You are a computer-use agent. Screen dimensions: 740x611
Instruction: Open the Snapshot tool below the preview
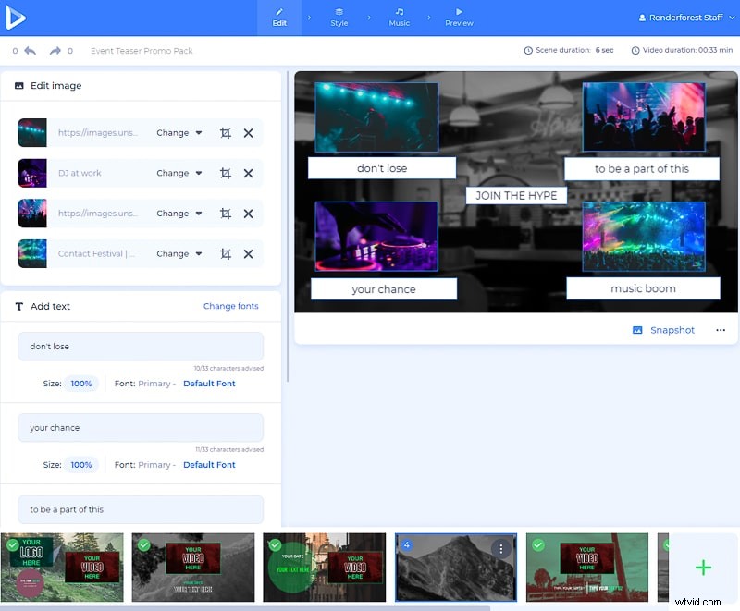tap(663, 330)
